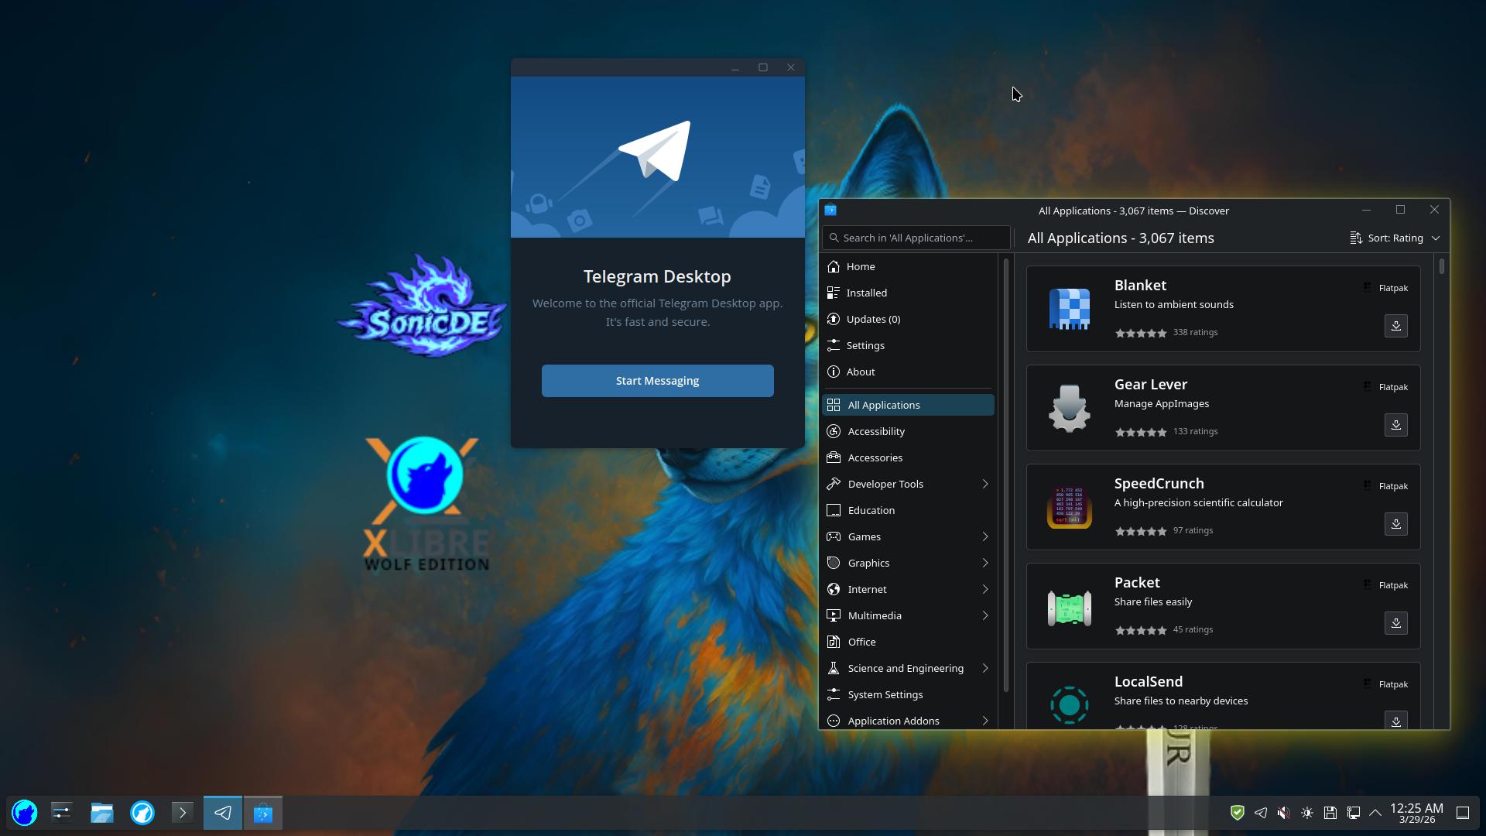Click the shield security tray icon

(1237, 813)
